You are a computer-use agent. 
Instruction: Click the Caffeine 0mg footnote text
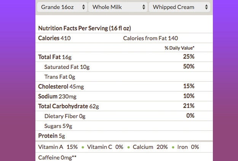57,158
